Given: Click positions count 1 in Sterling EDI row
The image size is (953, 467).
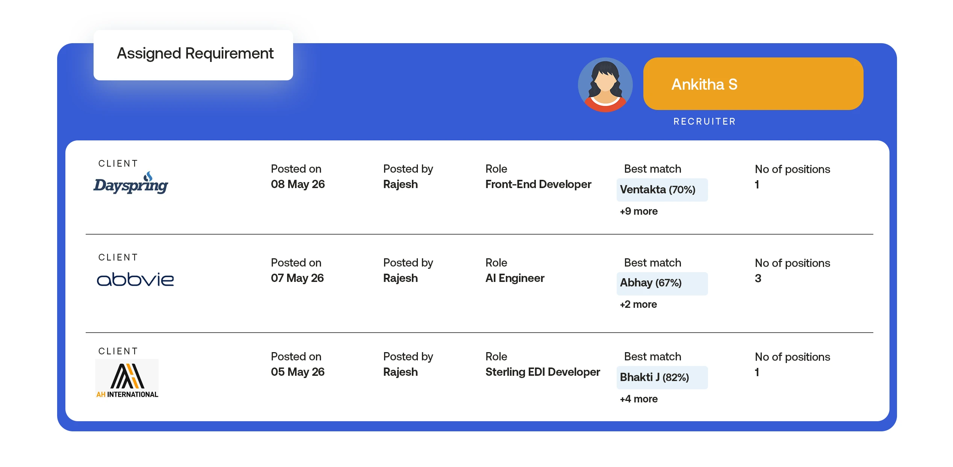Looking at the screenshot, I should (757, 372).
